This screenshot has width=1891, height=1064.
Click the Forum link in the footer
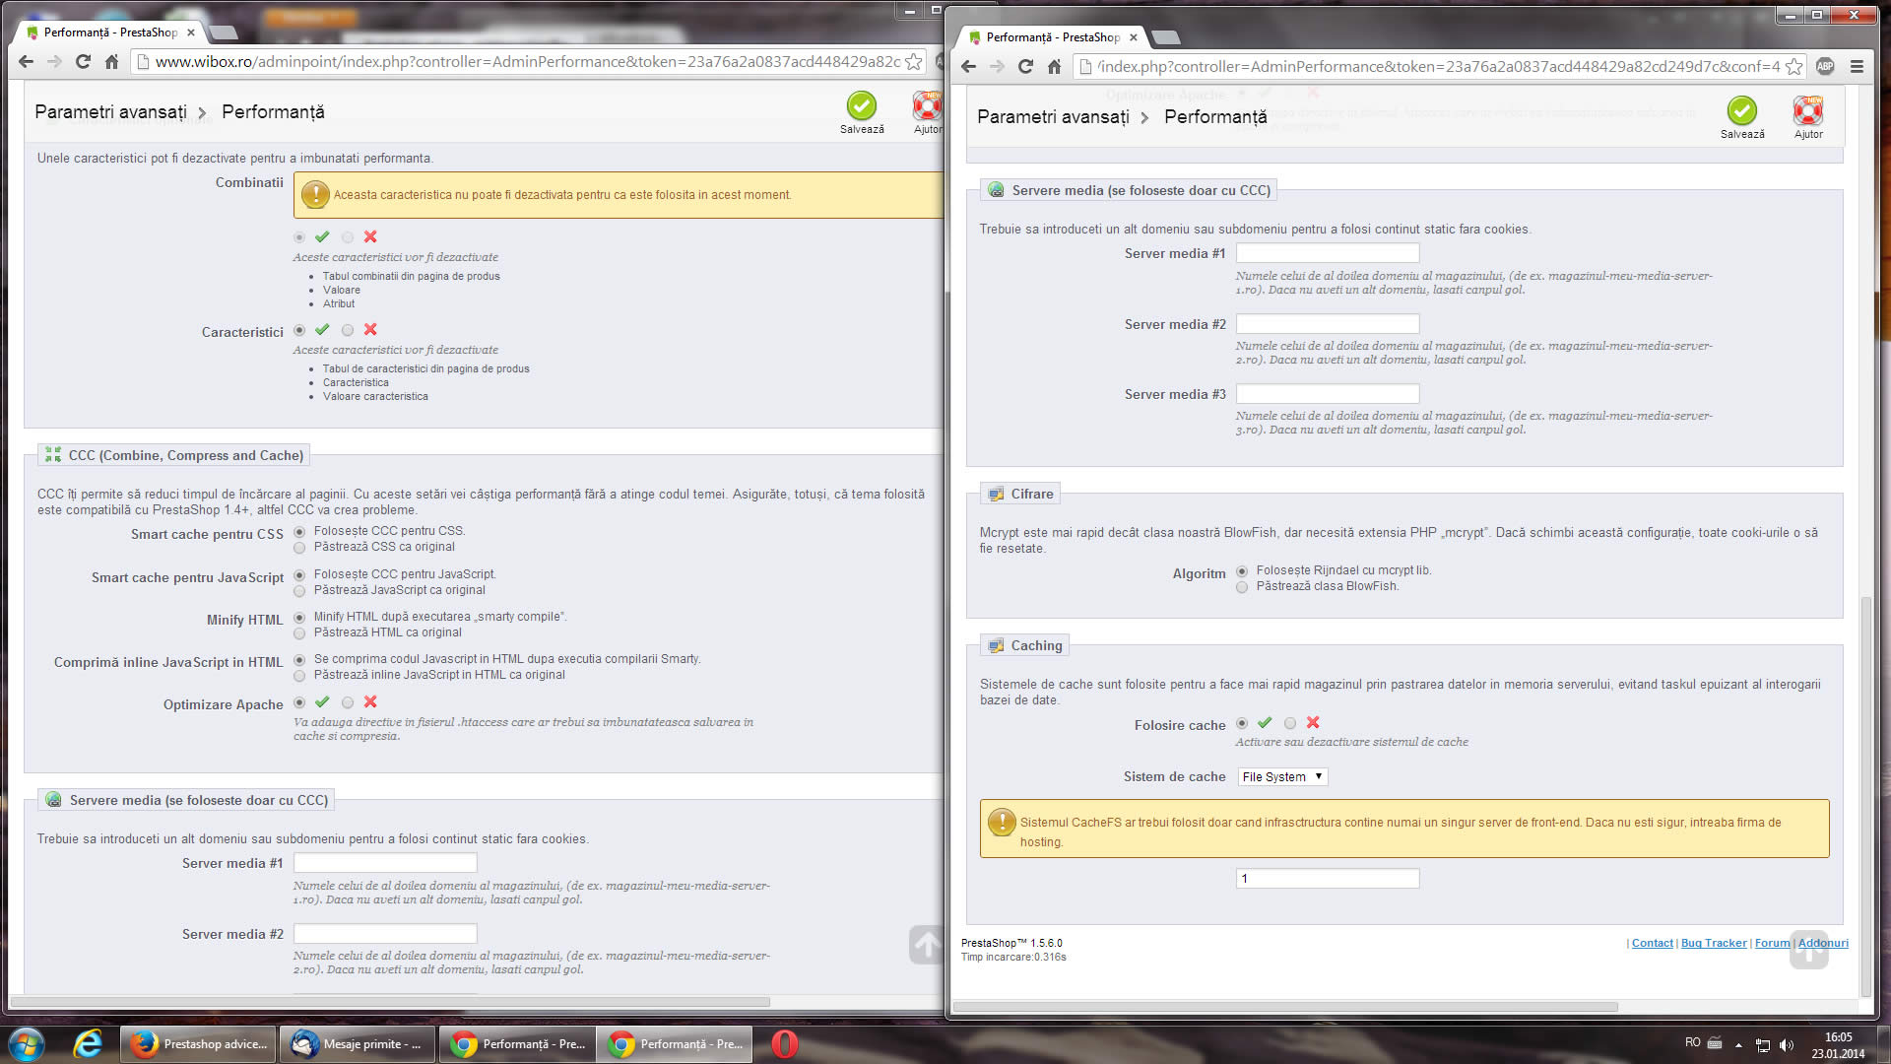[1772, 944]
